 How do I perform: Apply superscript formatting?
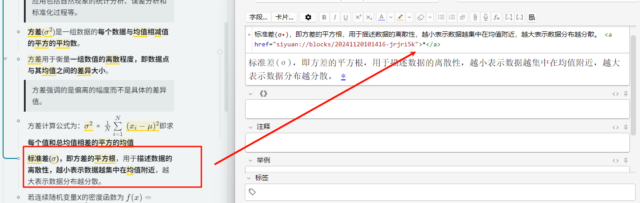[359, 17]
